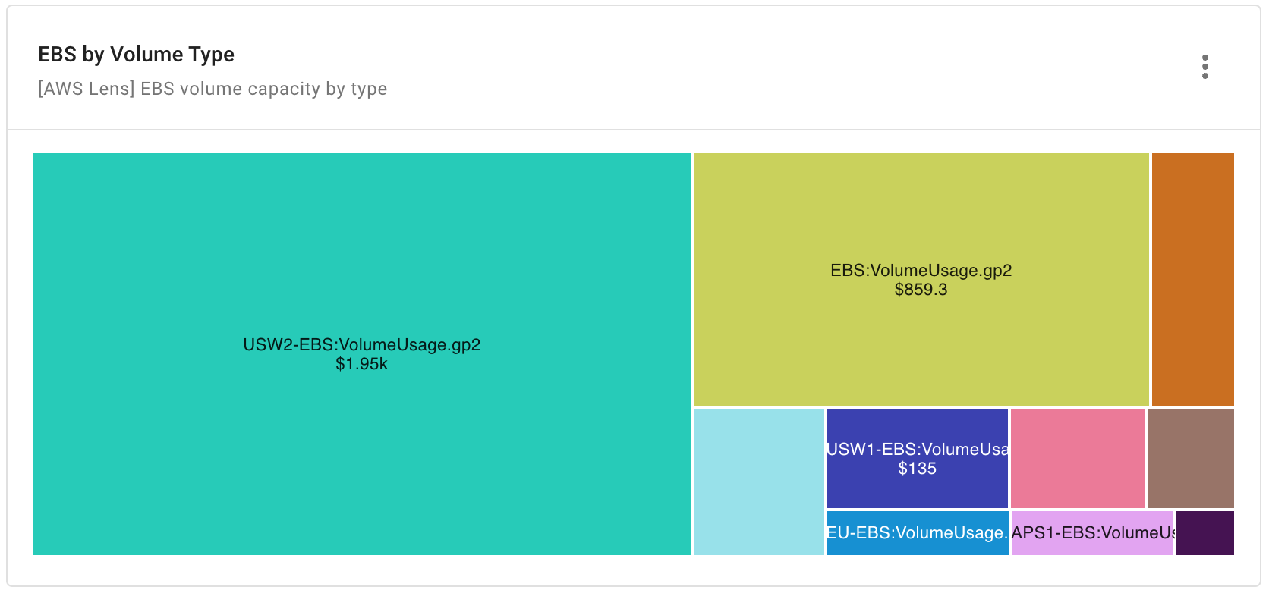
Task: Click the light blue treemap tile
Action: 758,482
